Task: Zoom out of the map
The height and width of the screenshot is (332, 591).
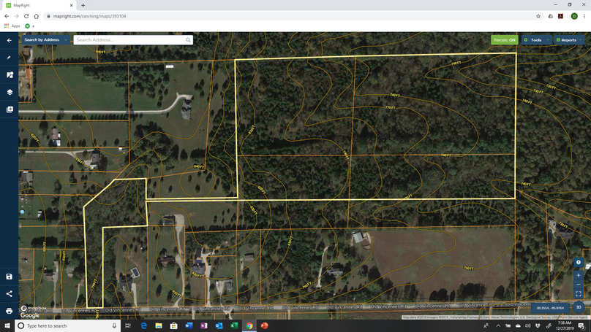Action: (579, 284)
